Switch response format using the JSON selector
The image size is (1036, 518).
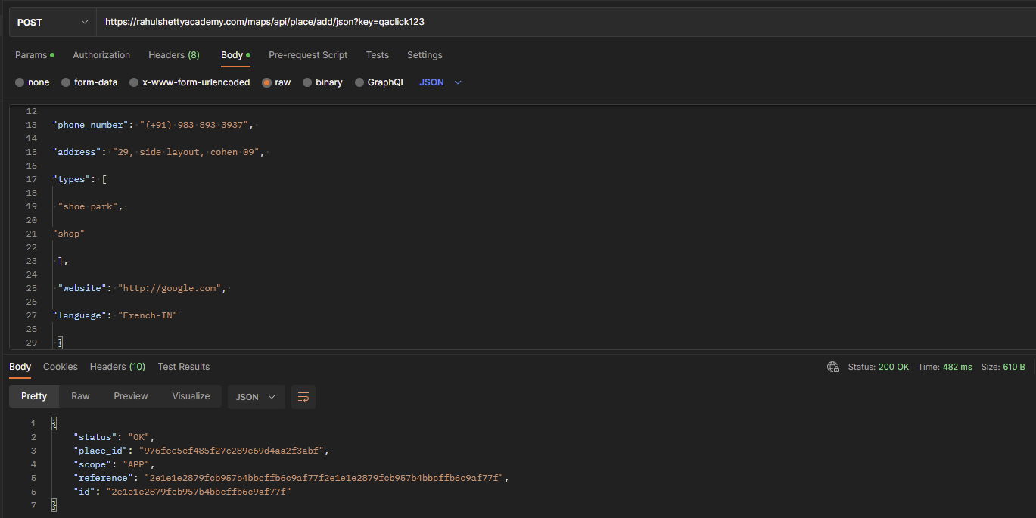point(256,396)
